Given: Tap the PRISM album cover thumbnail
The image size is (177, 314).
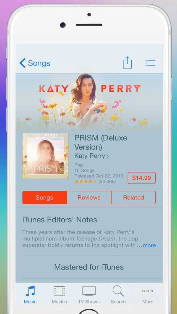Looking at the screenshot, I should (45, 156).
